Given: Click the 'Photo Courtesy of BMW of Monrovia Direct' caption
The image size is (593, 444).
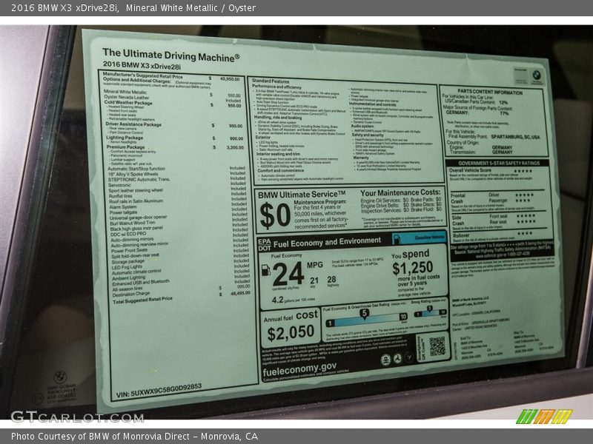Looking at the screenshot, I should 102,437.
